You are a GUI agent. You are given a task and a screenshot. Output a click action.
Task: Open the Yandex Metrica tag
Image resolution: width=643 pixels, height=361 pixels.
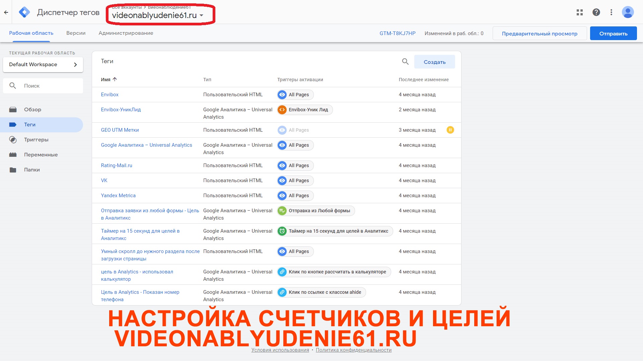point(118,195)
